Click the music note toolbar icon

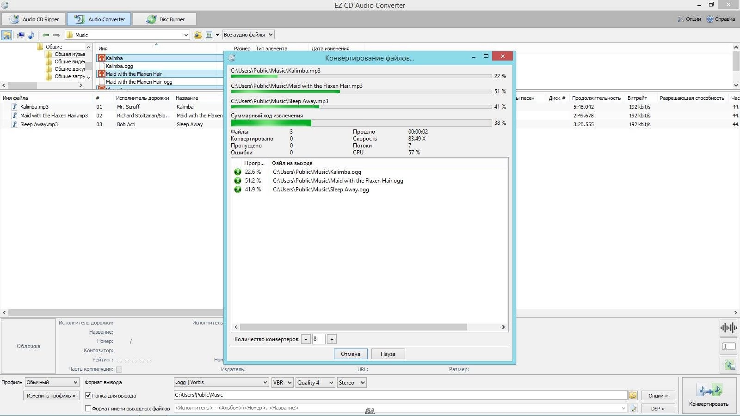coord(31,35)
